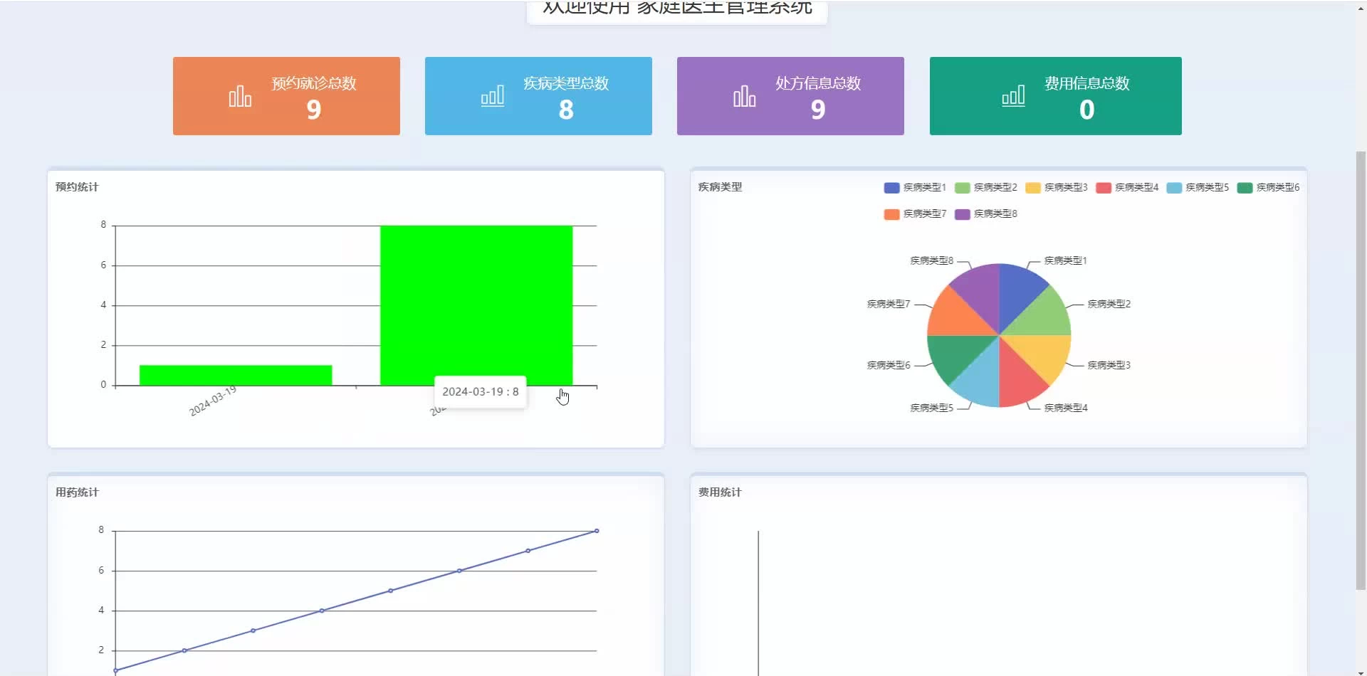Click the first line chart point at value 1
1367x676 pixels.
[x=115, y=670]
